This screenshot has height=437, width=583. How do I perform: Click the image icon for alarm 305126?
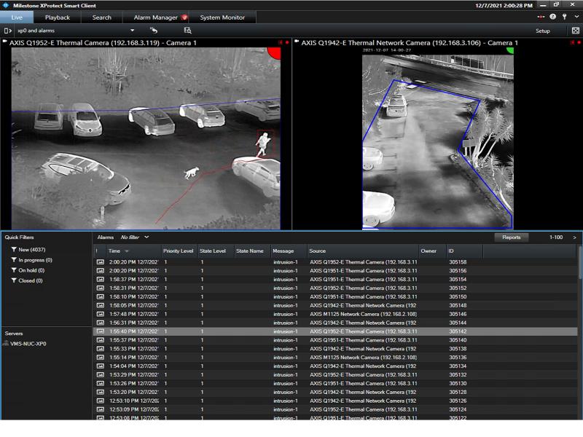click(x=101, y=401)
